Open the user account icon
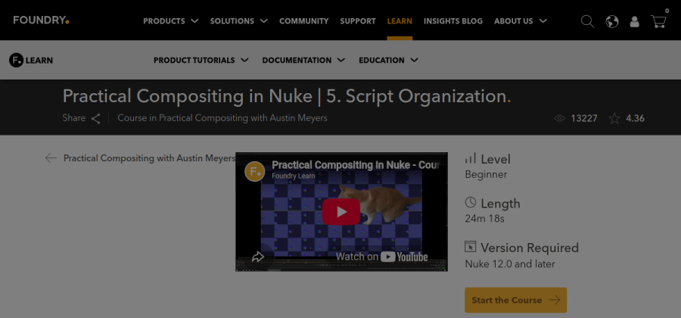Image resolution: width=681 pixels, height=318 pixels. tap(635, 22)
